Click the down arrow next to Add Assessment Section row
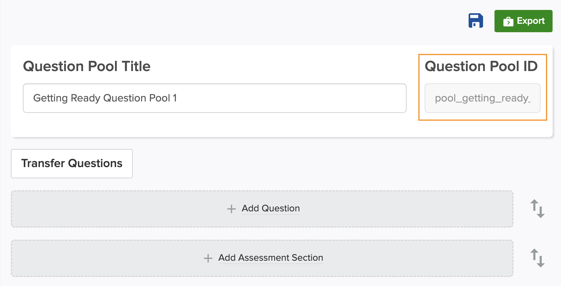561x286 pixels. tap(541, 261)
